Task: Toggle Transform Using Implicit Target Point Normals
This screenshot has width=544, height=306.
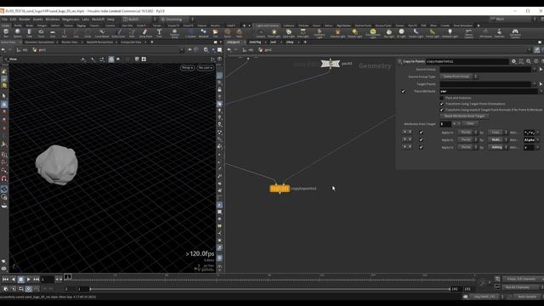Action: click(x=442, y=110)
